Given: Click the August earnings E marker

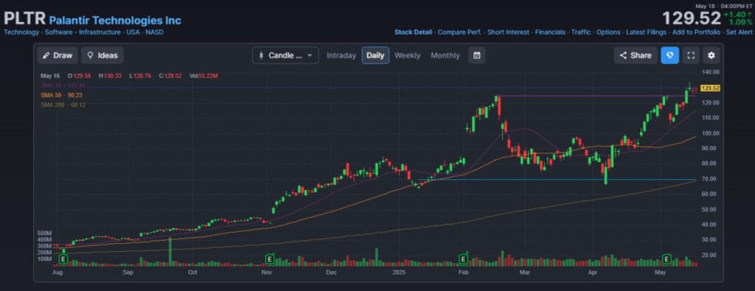Looking at the screenshot, I should [63, 259].
